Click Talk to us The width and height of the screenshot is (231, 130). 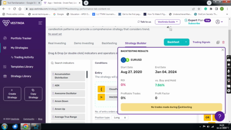pyautogui.click(x=144, y=22)
